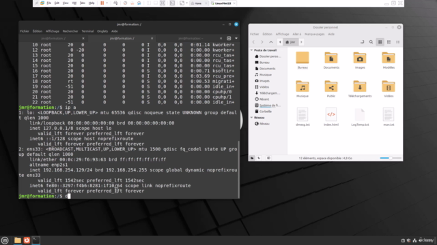Launch Firefox from taskbar
This screenshot has height=245, width=437.
[x=27, y=240]
